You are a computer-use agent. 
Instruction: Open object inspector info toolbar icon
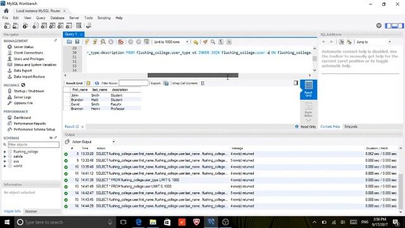coord(25,25)
